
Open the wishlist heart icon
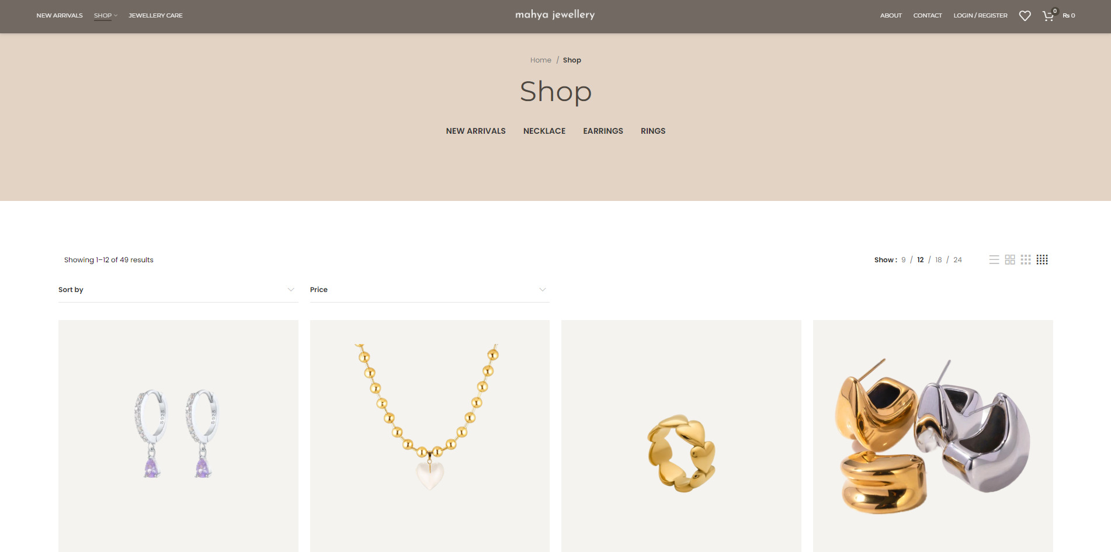click(x=1025, y=16)
